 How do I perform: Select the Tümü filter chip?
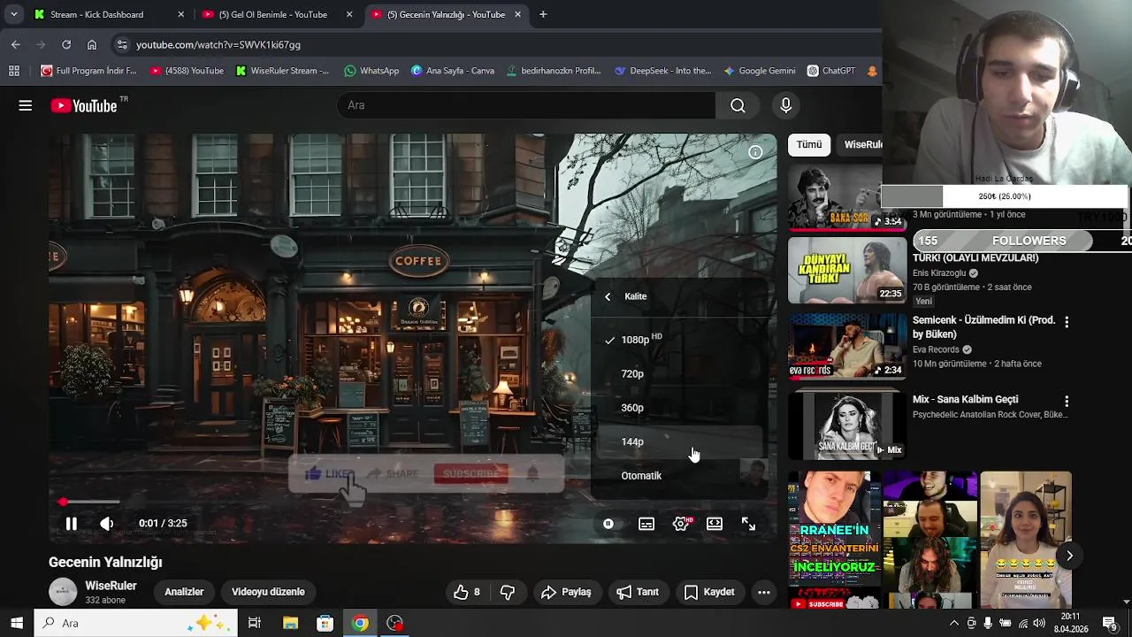808,144
